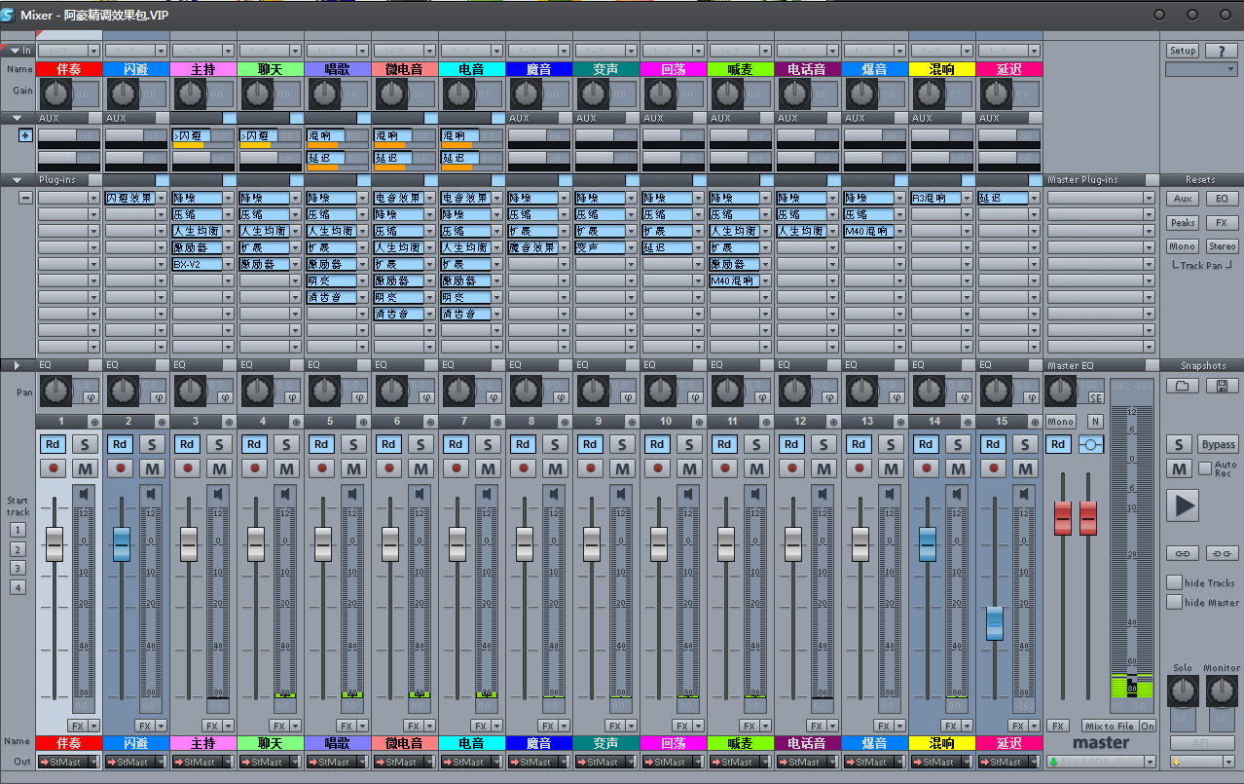Viewport: 1244px width, 784px height.
Task: Toggle the master stereo link button next to Rd
Action: 1092,444
